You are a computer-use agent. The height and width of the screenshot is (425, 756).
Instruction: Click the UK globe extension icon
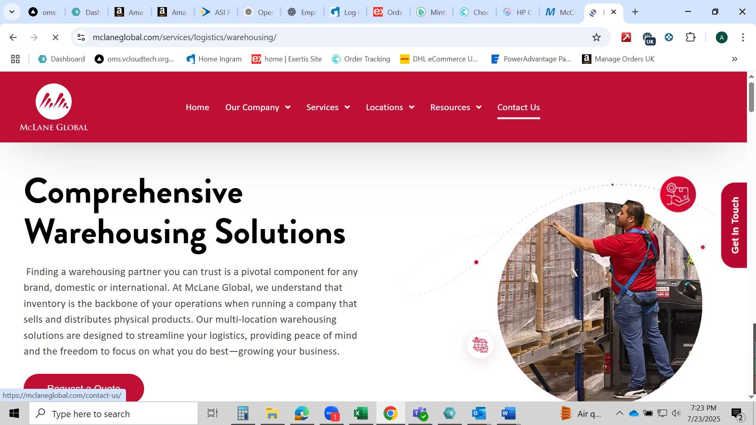(648, 38)
